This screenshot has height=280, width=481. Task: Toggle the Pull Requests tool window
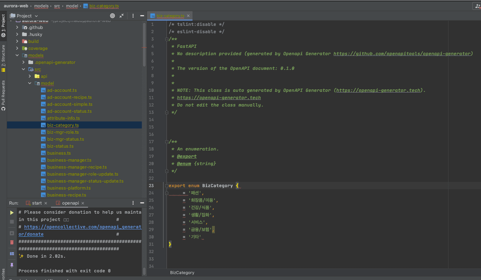pyautogui.click(x=3, y=95)
